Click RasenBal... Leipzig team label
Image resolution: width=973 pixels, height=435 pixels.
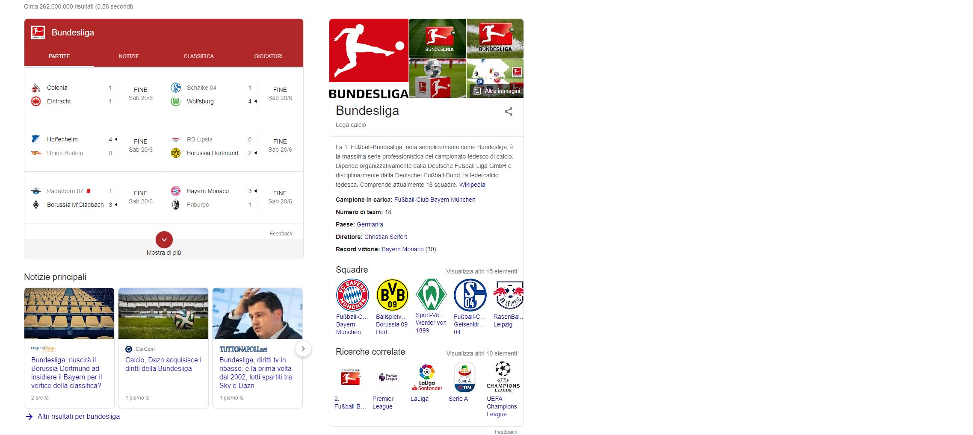pyautogui.click(x=508, y=320)
